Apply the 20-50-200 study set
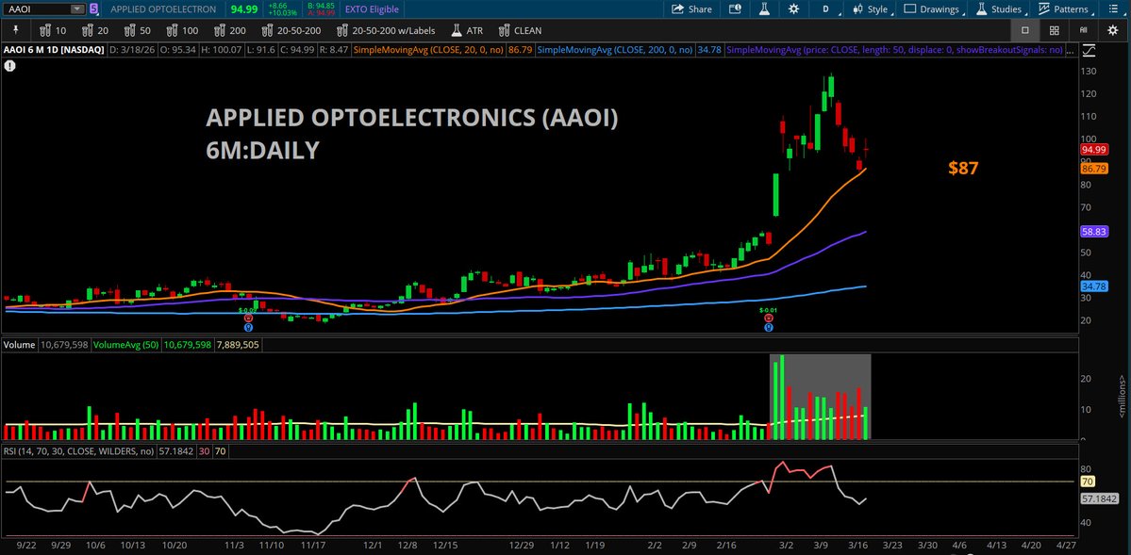Viewport: 1131px width, 555px height. coord(291,30)
